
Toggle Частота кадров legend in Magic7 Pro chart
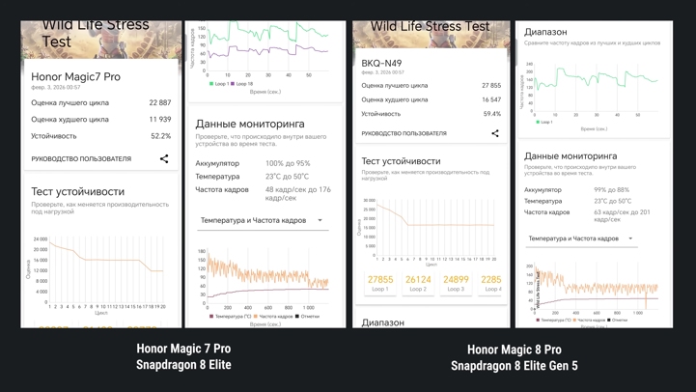[x=273, y=317]
